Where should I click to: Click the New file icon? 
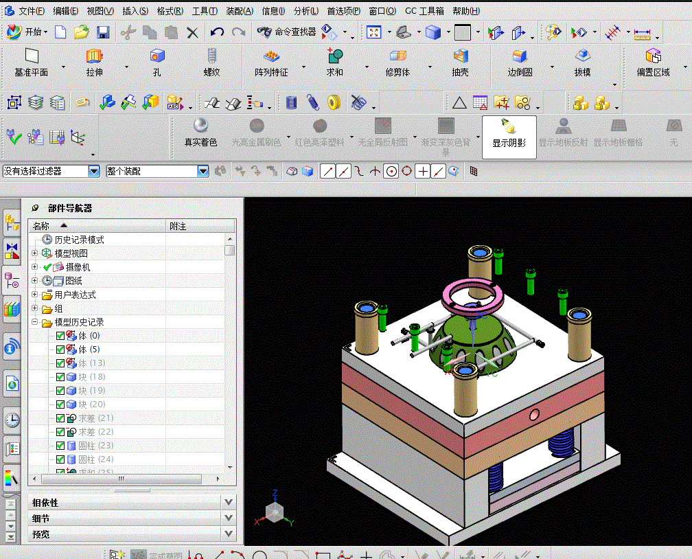[x=60, y=32]
